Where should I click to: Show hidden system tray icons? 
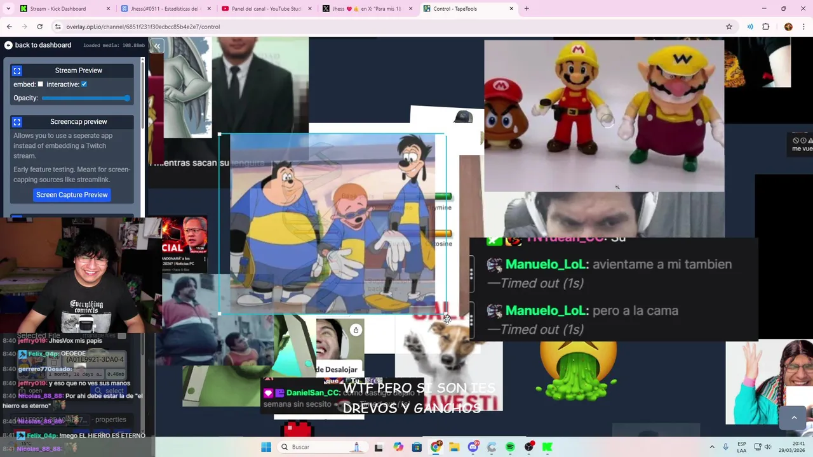pyautogui.click(x=711, y=447)
